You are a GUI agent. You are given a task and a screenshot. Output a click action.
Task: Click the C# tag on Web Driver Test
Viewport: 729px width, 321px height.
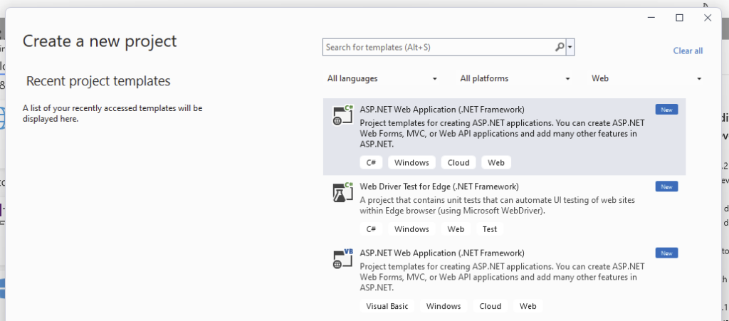pos(371,229)
